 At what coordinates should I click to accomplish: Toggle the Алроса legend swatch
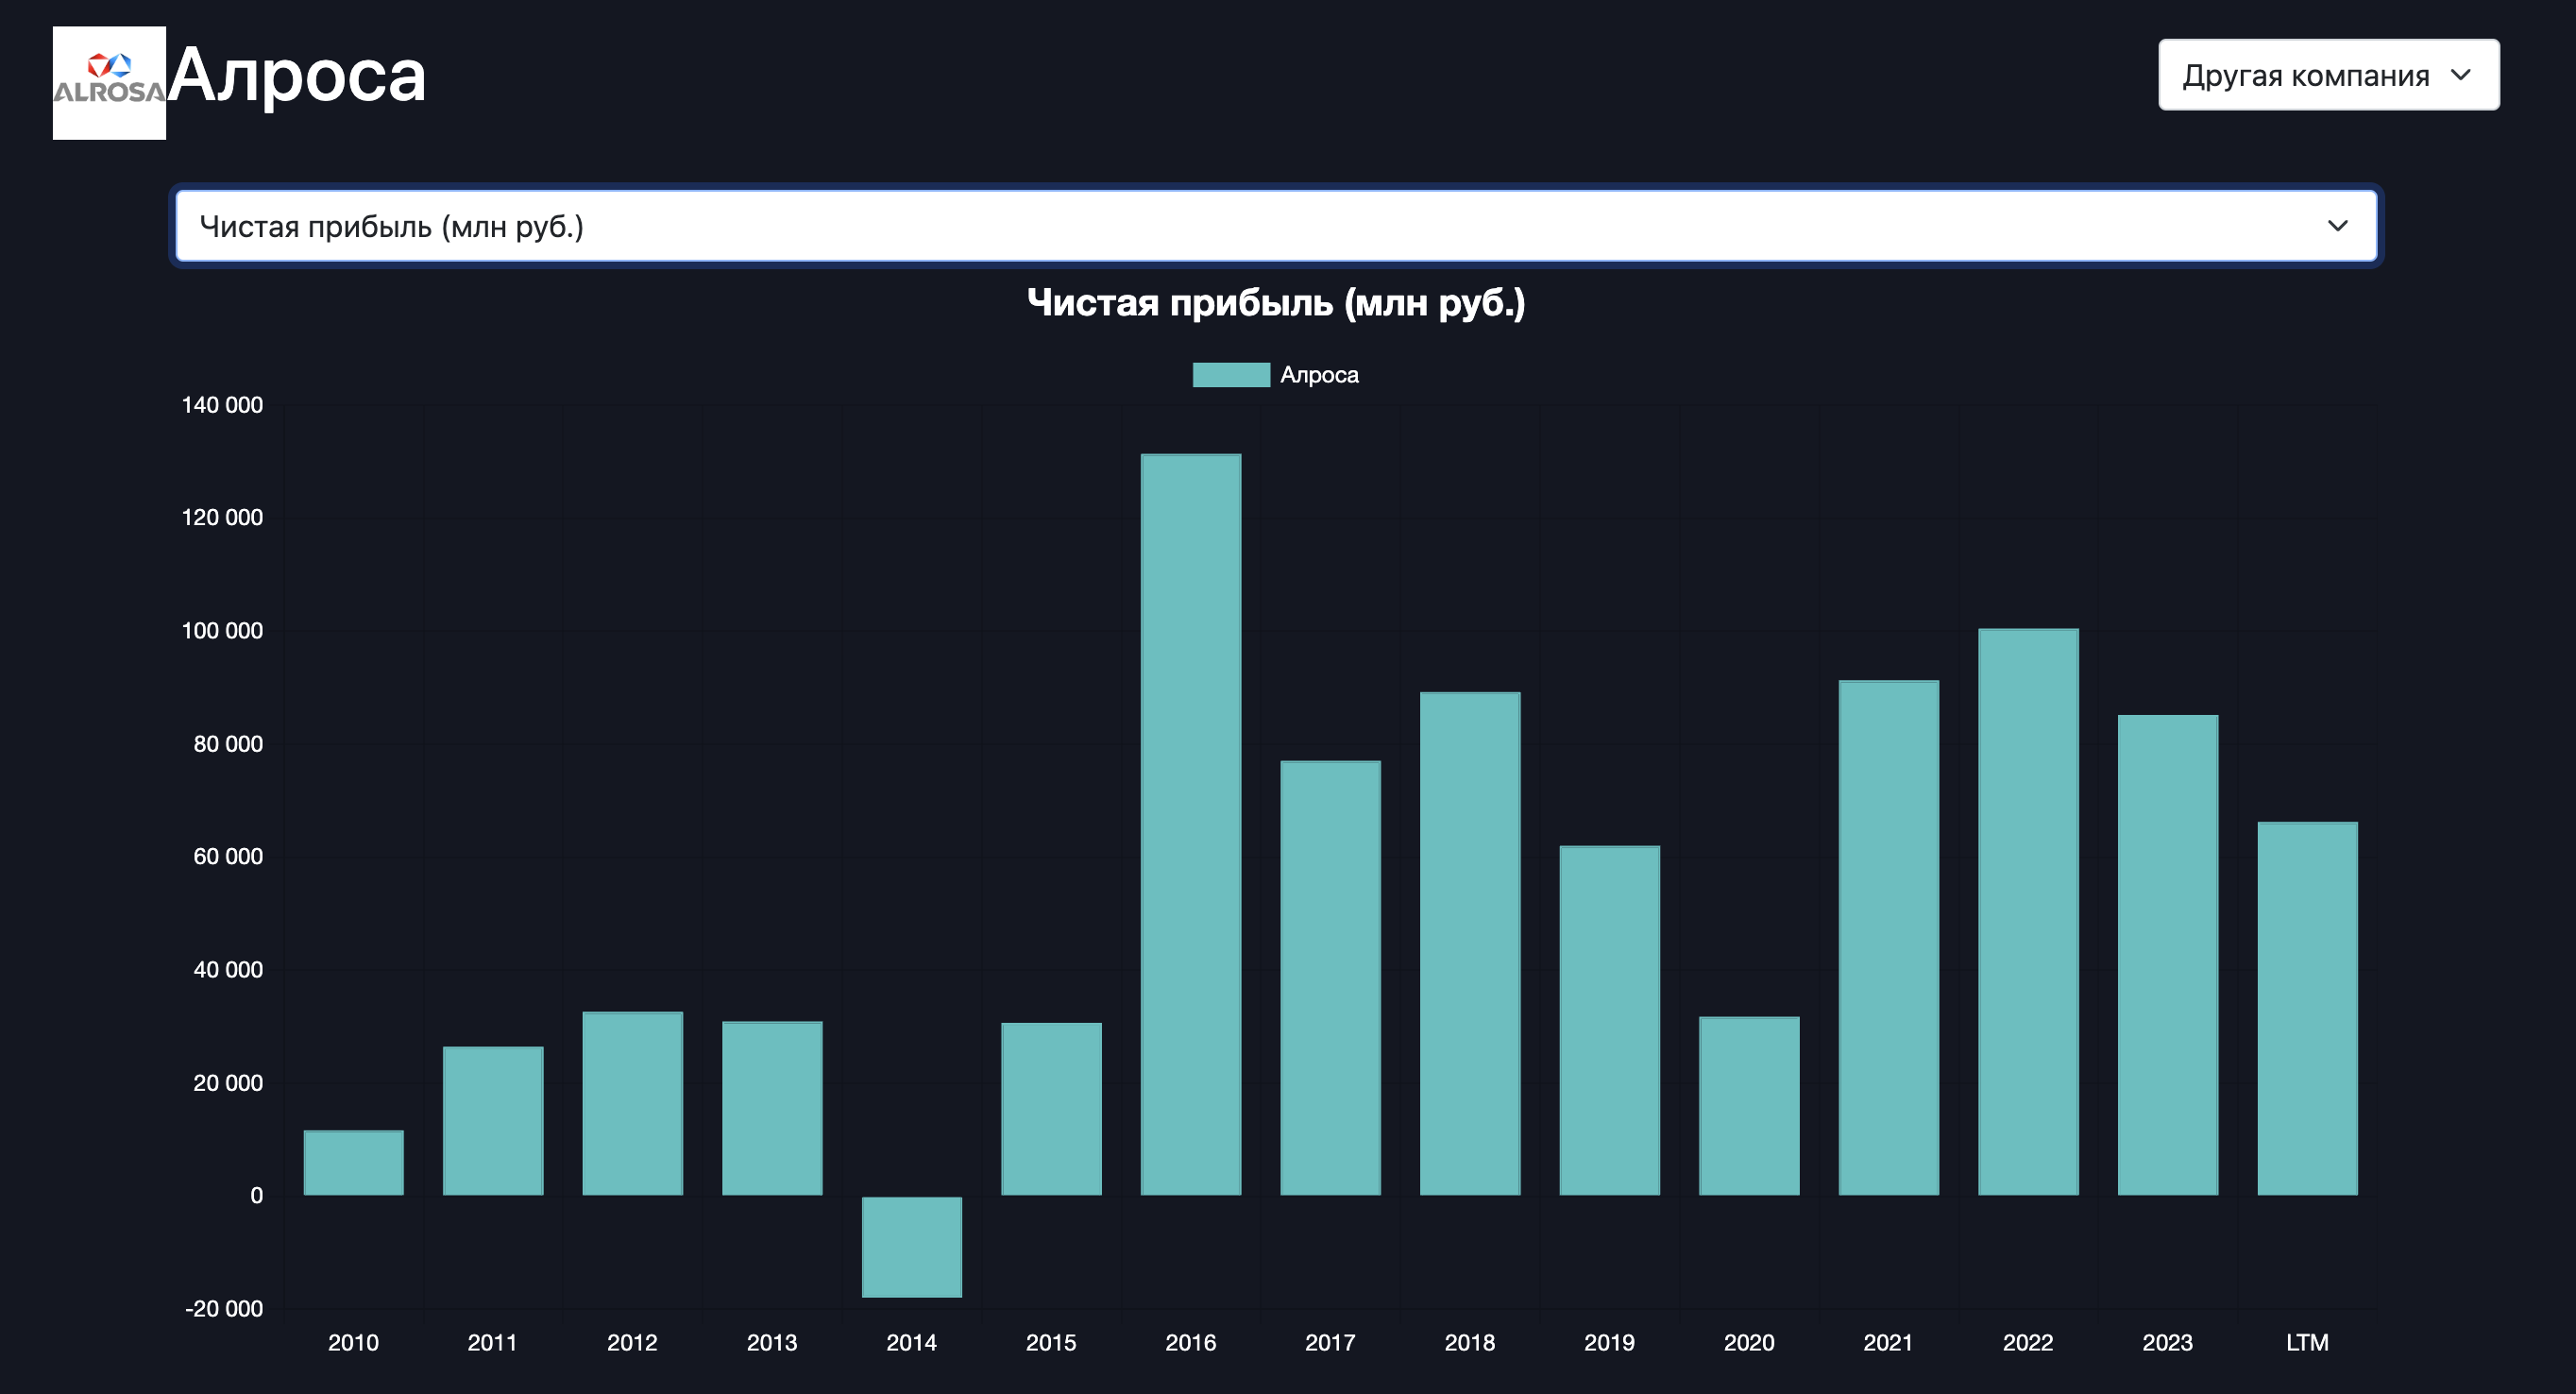tap(1231, 375)
